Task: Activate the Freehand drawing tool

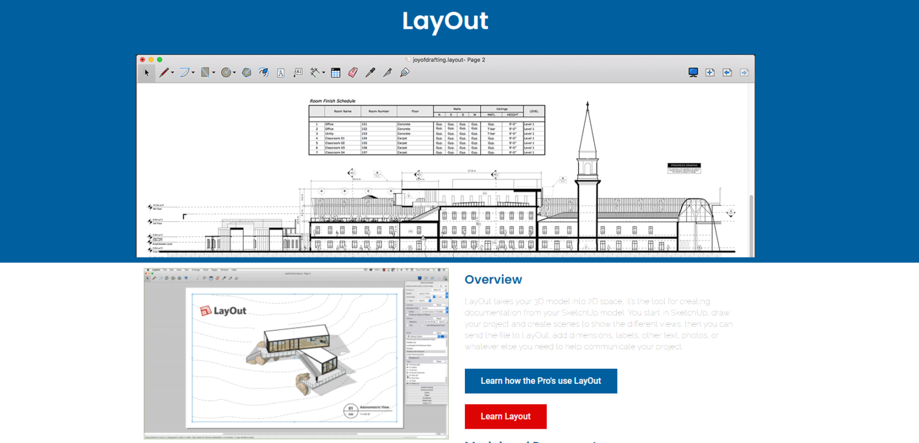Action: point(264,72)
